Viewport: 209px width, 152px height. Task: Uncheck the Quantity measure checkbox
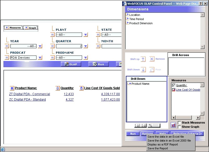(174, 86)
